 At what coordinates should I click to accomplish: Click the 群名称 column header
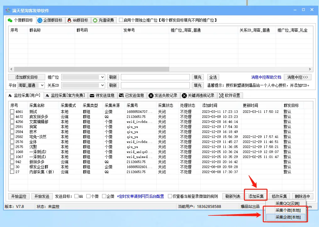click(51, 30)
